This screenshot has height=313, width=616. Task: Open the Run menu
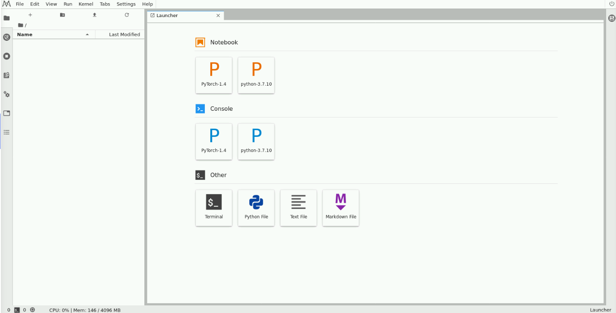(68, 4)
